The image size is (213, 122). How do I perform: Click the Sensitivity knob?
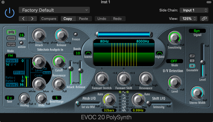174,38
